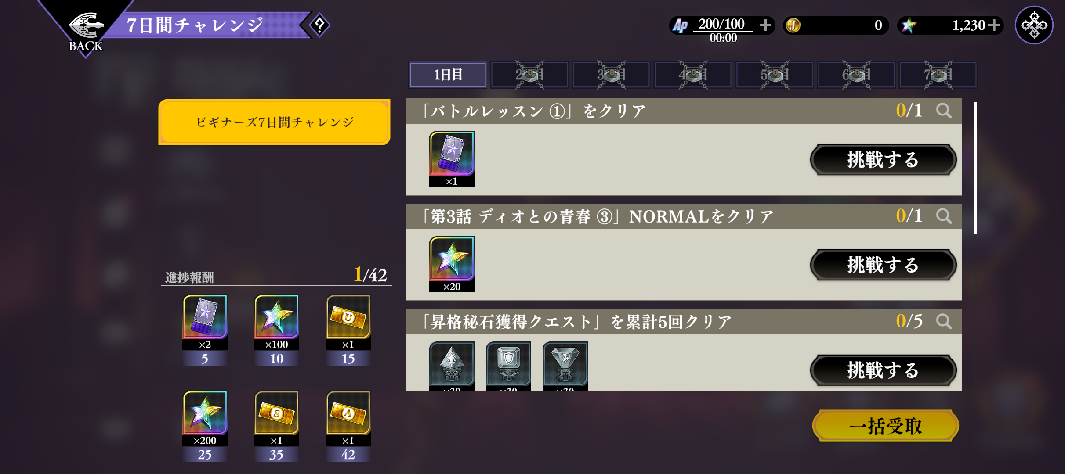Screen dimensions: 1065x474
Task: Open the help question mark icon
Action: coord(320,25)
